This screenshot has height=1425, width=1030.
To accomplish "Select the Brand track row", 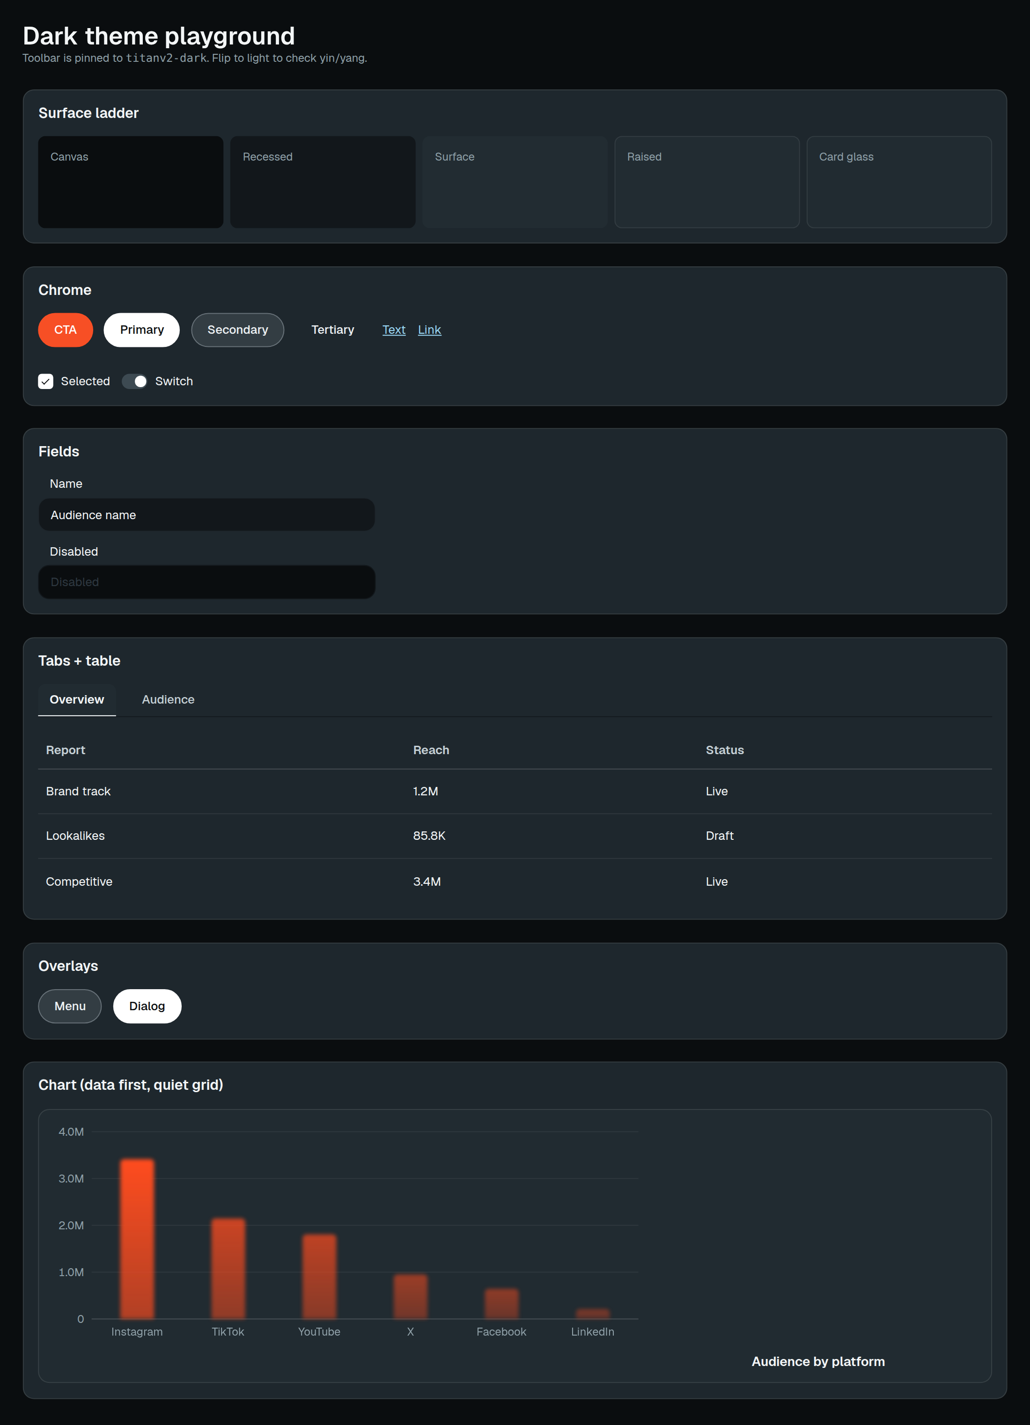I will 515,792.
